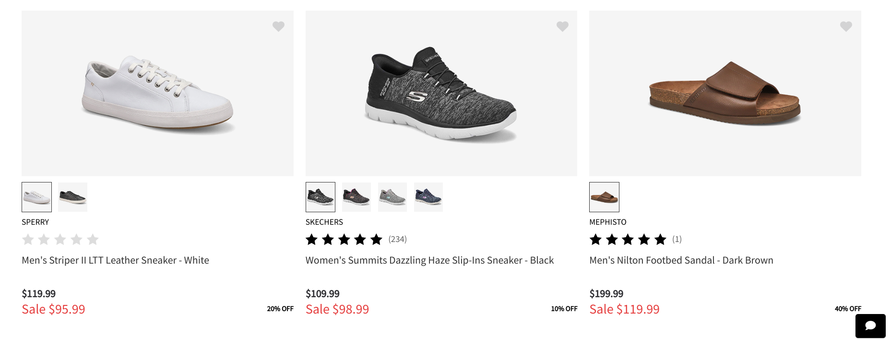Favorite the Sperry Striper sneaker with heart icon
The width and height of the screenshot is (891, 339).
(x=278, y=26)
